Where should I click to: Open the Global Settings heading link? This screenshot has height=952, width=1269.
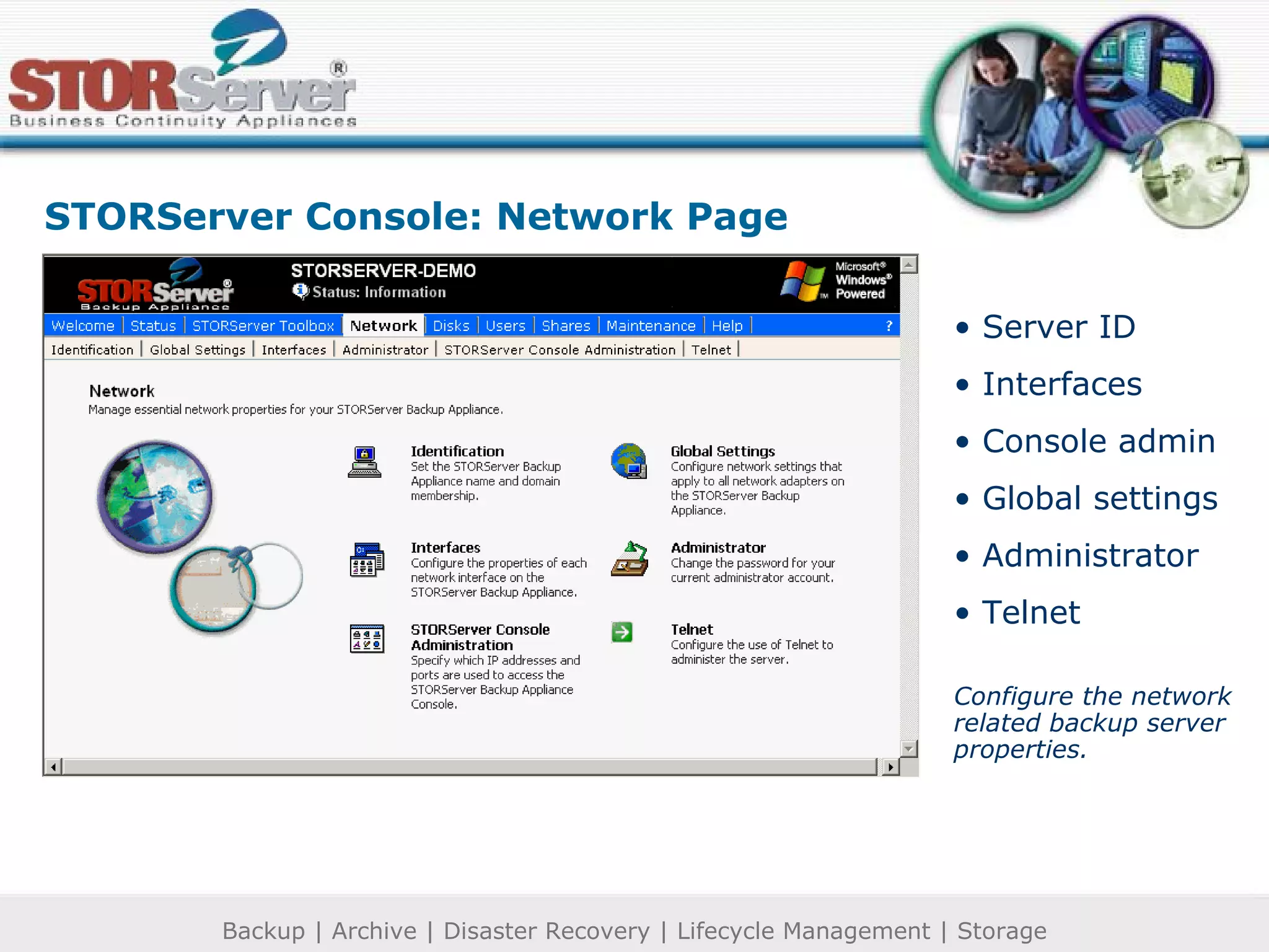point(722,451)
